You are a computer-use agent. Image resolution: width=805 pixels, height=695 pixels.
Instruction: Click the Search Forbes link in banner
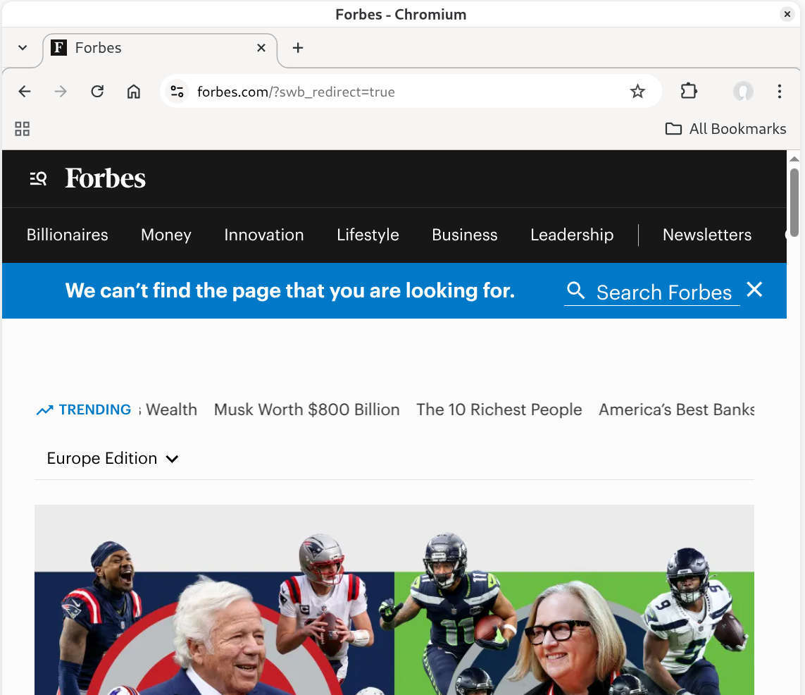(664, 292)
